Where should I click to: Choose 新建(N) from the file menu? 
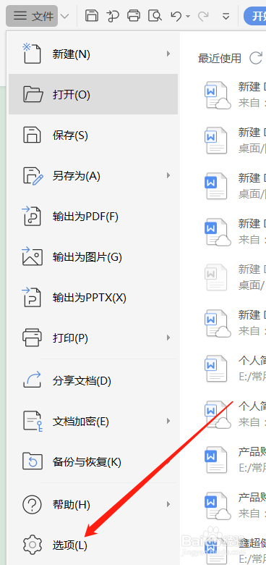click(93, 54)
